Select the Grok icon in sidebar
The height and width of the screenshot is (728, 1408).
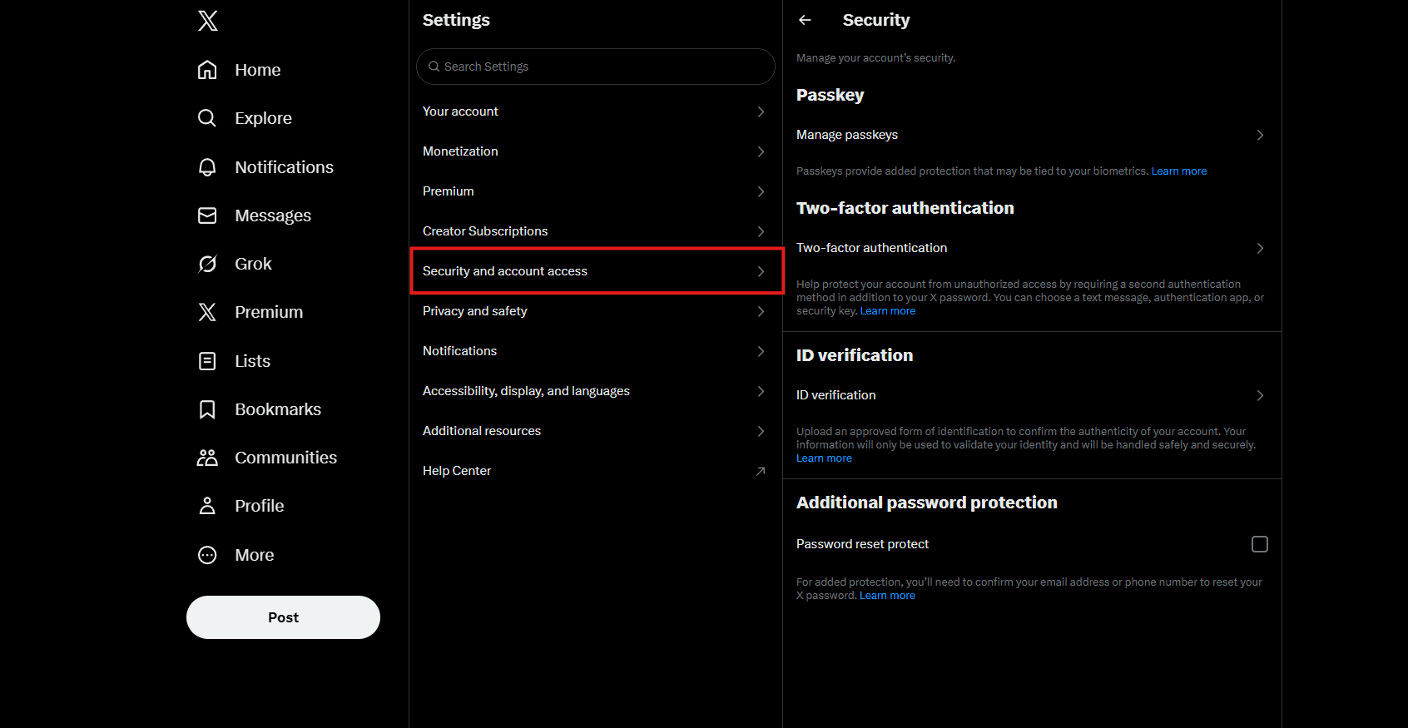[207, 263]
